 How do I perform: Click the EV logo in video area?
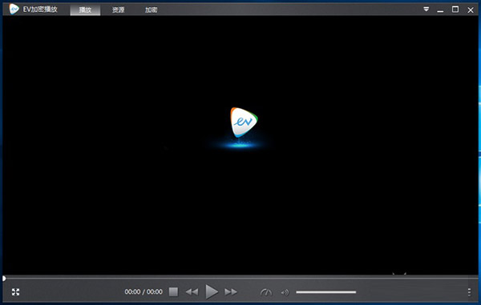tap(244, 122)
